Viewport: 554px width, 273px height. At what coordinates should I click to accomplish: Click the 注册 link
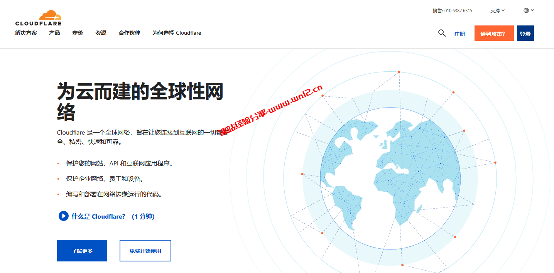point(459,34)
